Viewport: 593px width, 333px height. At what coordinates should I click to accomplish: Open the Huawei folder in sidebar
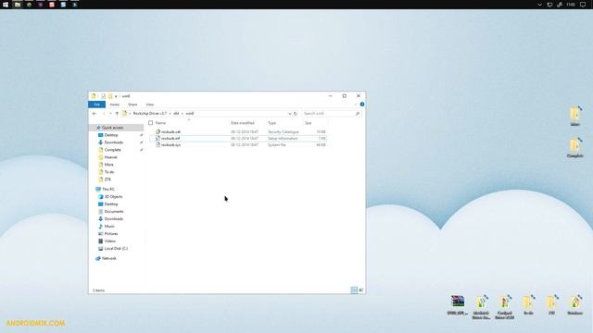coord(110,157)
